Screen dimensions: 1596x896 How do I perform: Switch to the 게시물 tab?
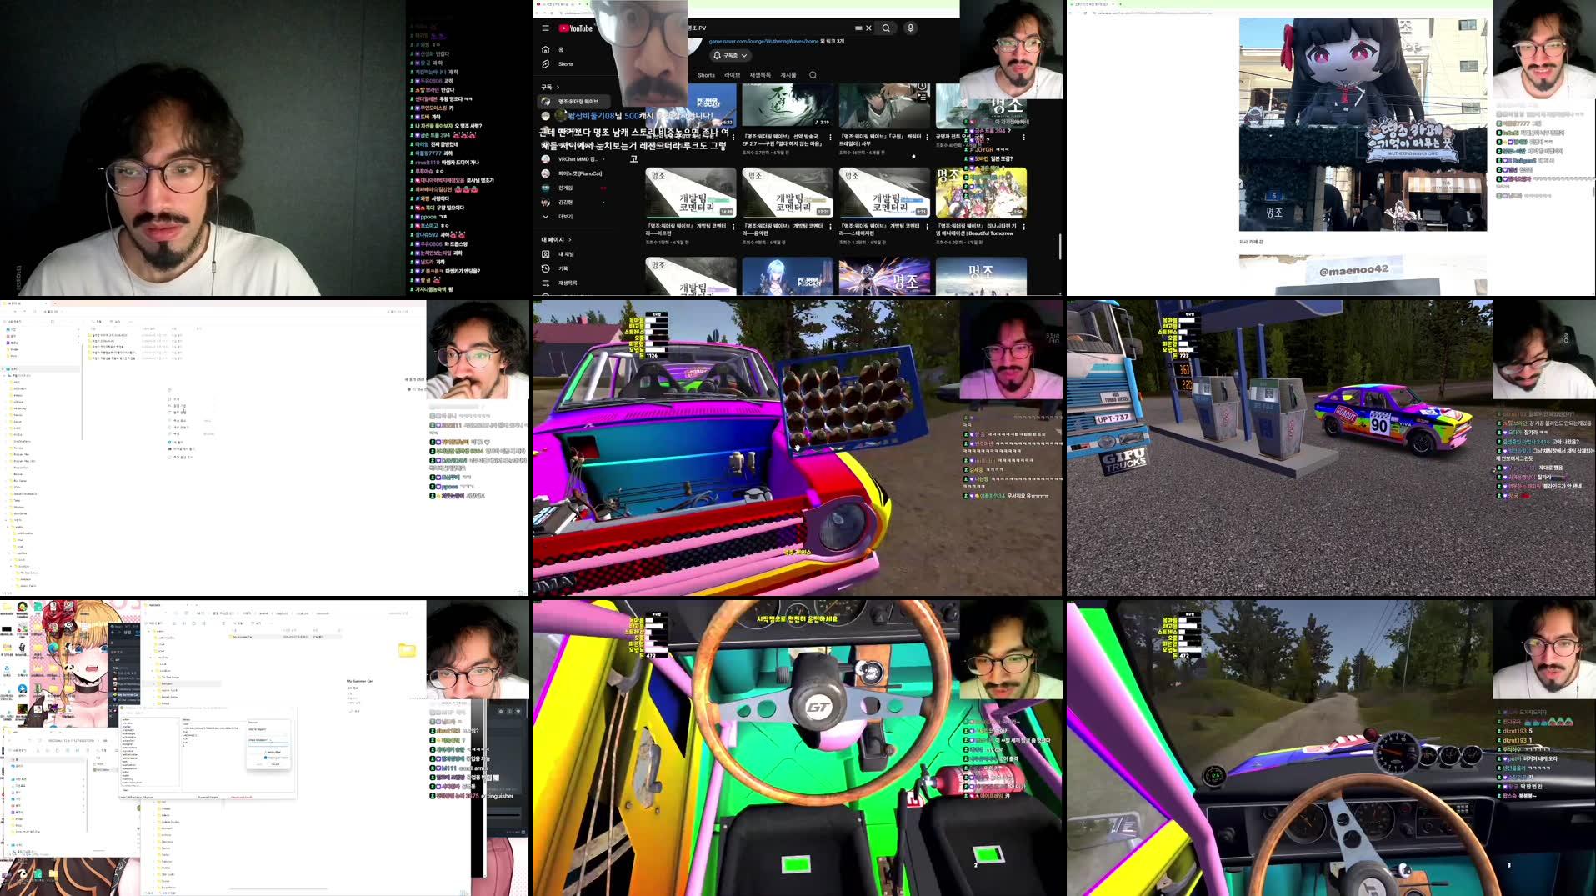click(788, 75)
